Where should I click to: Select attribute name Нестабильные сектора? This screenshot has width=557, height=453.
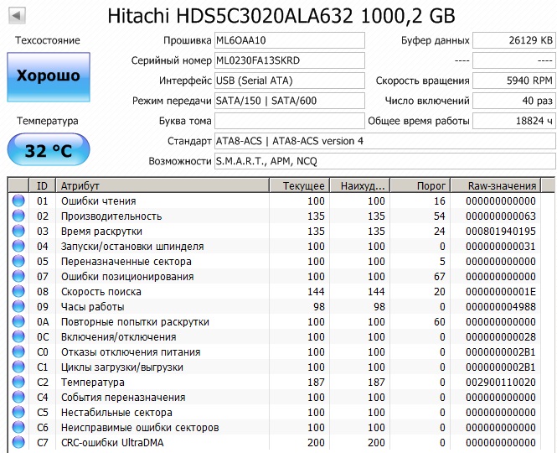point(116,413)
